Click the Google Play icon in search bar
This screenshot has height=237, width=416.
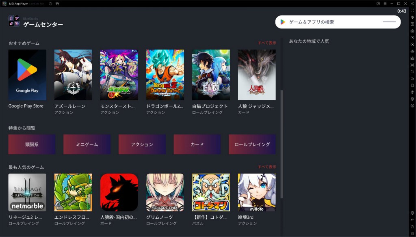tap(283, 22)
